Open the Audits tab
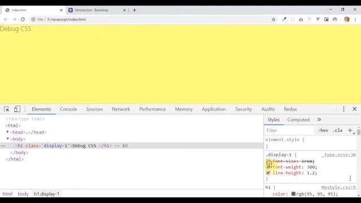 pyautogui.click(x=268, y=109)
